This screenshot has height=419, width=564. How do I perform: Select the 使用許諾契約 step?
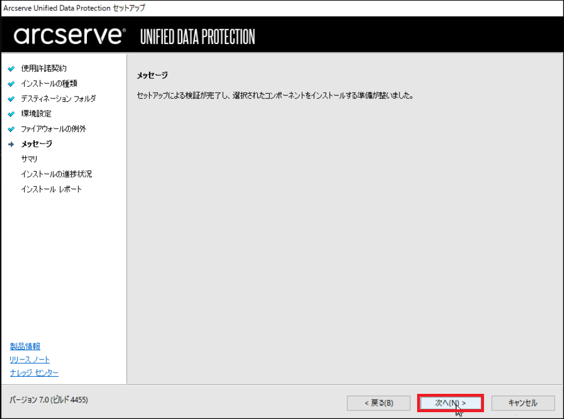(44, 69)
